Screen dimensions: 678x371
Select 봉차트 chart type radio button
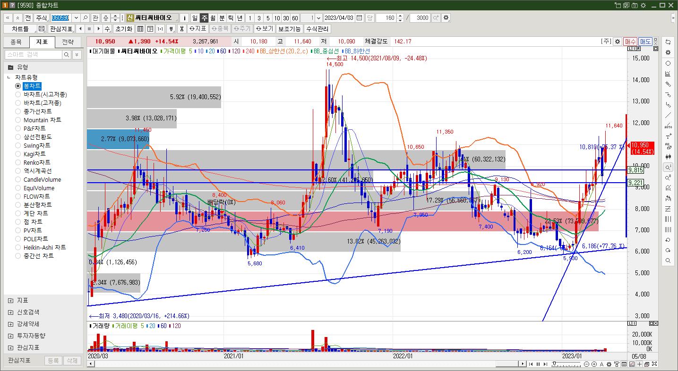point(18,86)
